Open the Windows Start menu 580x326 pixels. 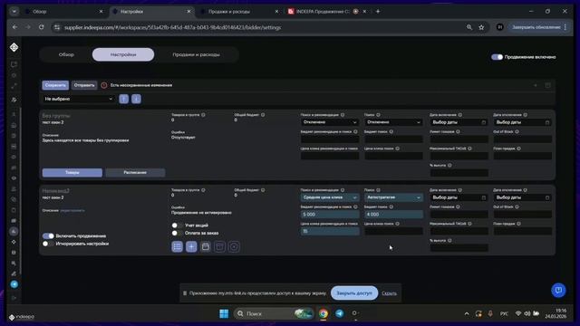point(224,313)
